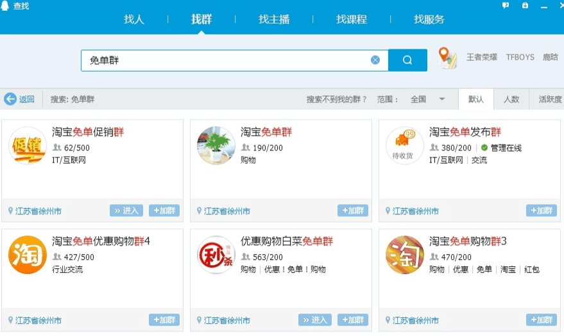Click +加群 for 淘宝免单促销群

164,211
